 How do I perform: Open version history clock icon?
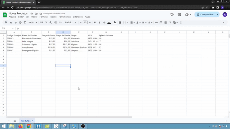click(172, 15)
